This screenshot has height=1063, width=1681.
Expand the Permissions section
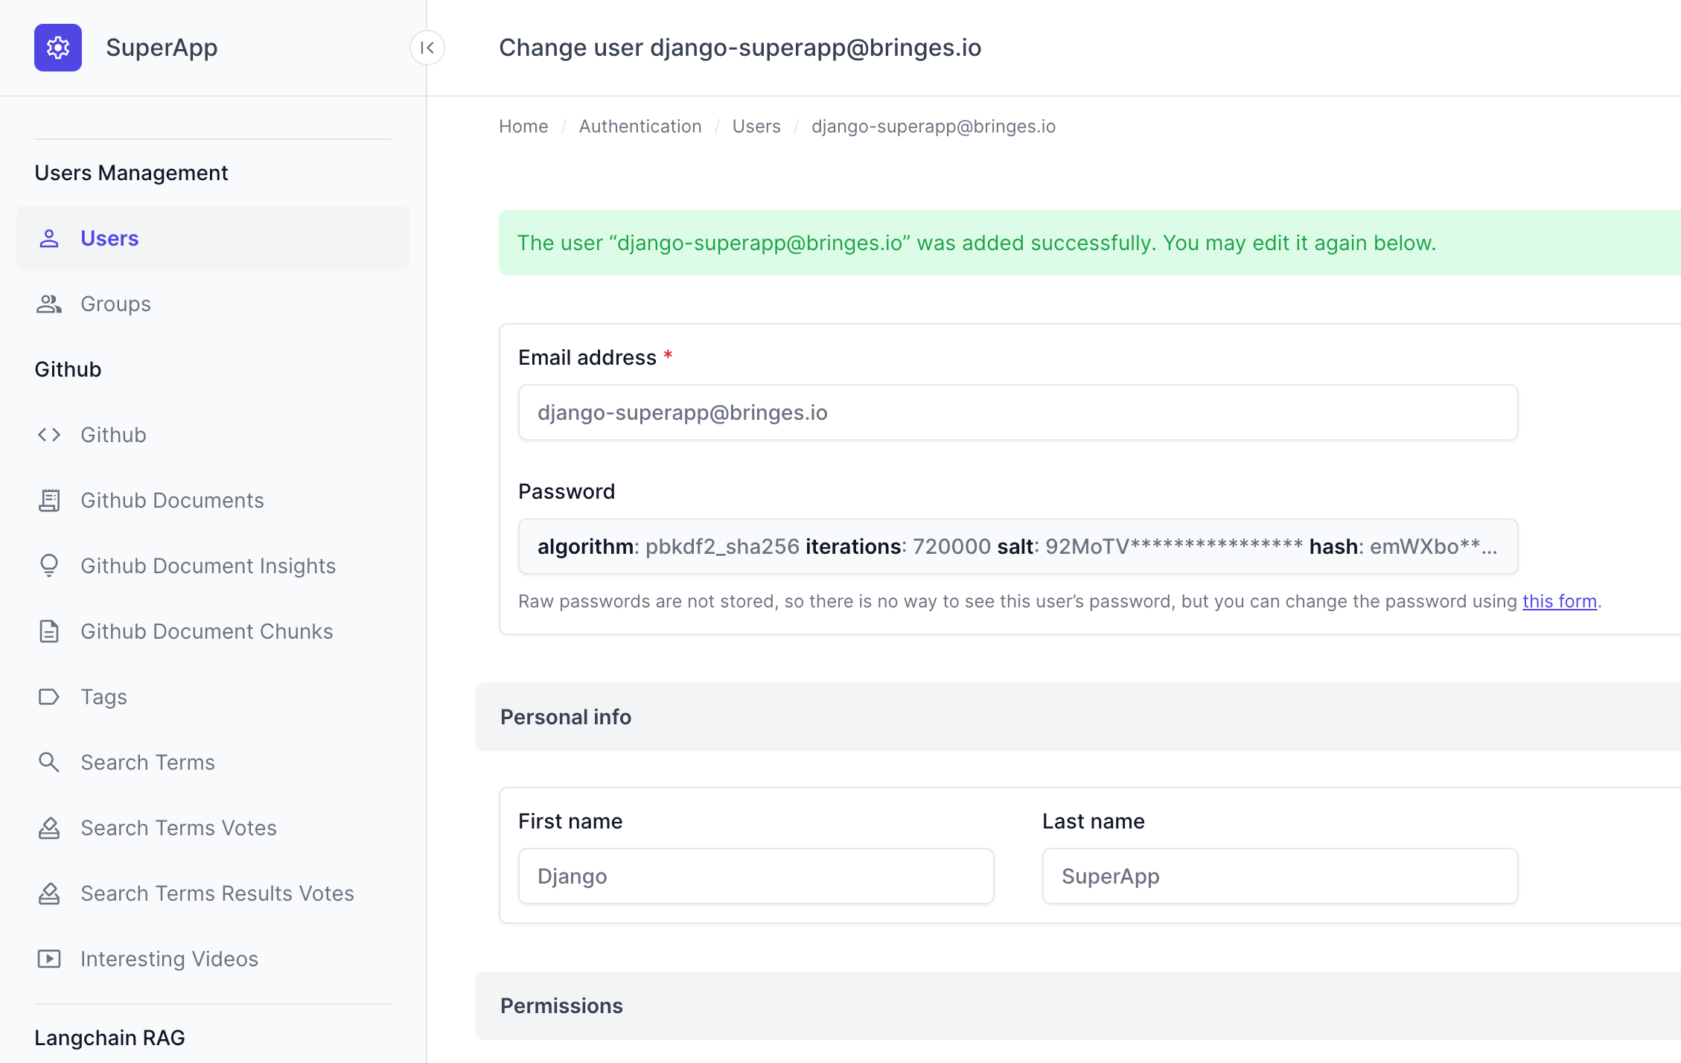[x=561, y=1006]
